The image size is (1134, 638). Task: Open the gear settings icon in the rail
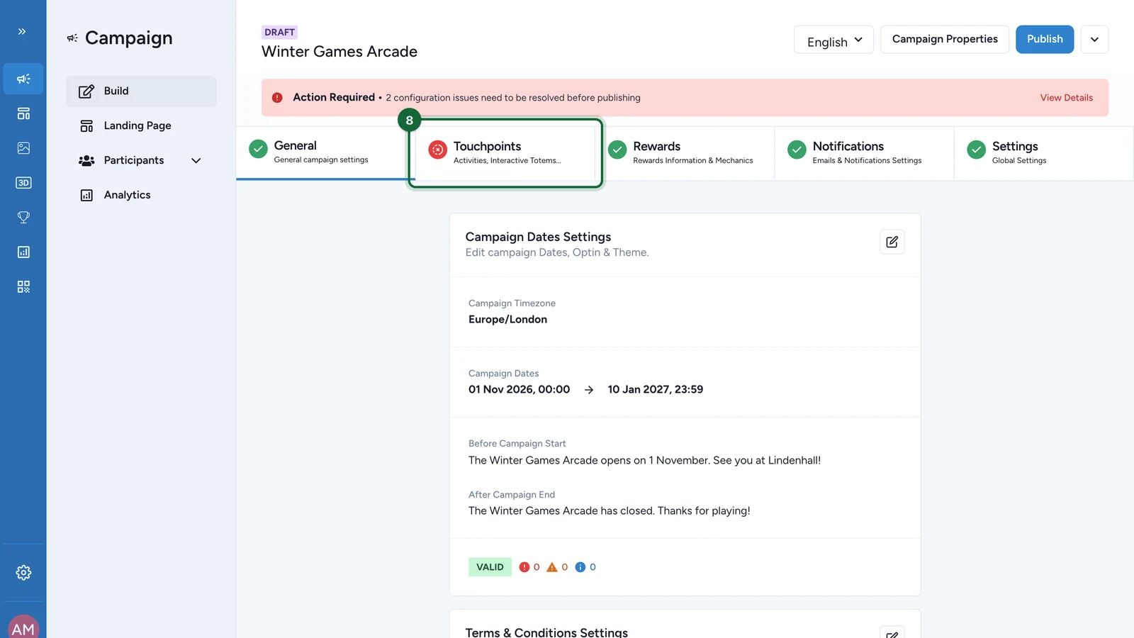[23, 573]
